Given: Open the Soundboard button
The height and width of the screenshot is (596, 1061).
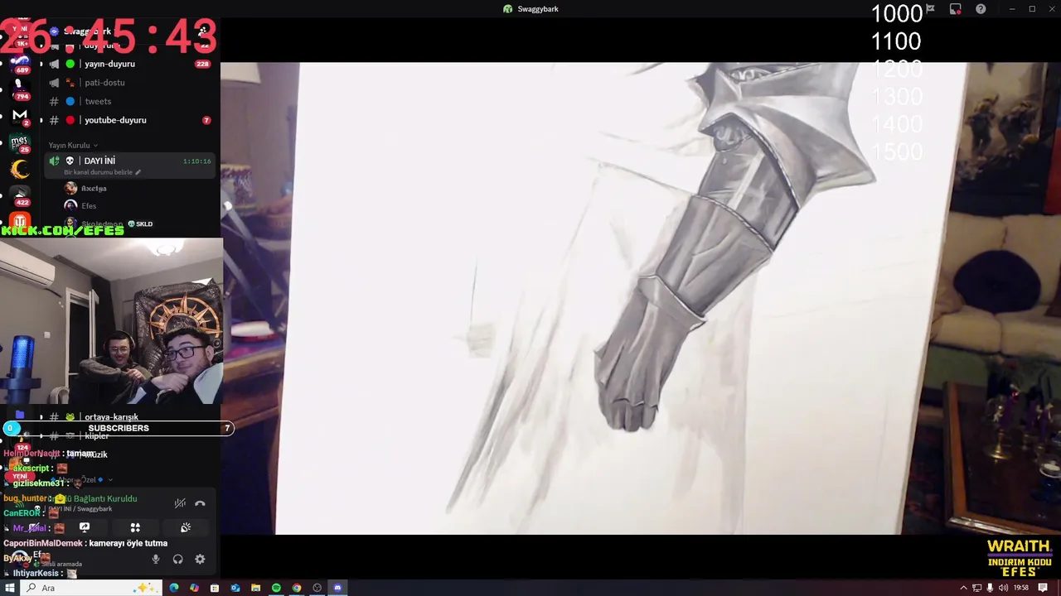Looking at the screenshot, I should point(186,527).
